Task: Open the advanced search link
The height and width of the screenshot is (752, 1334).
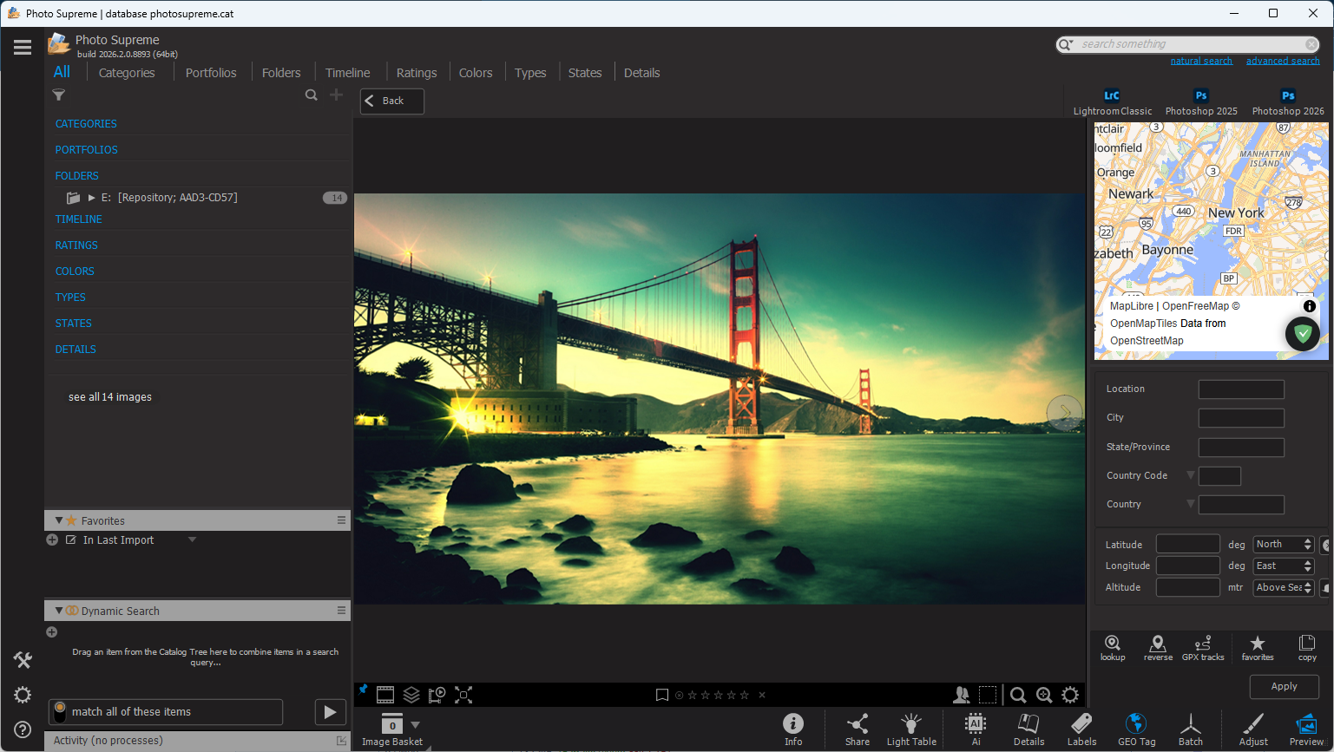Action: 1282,61
